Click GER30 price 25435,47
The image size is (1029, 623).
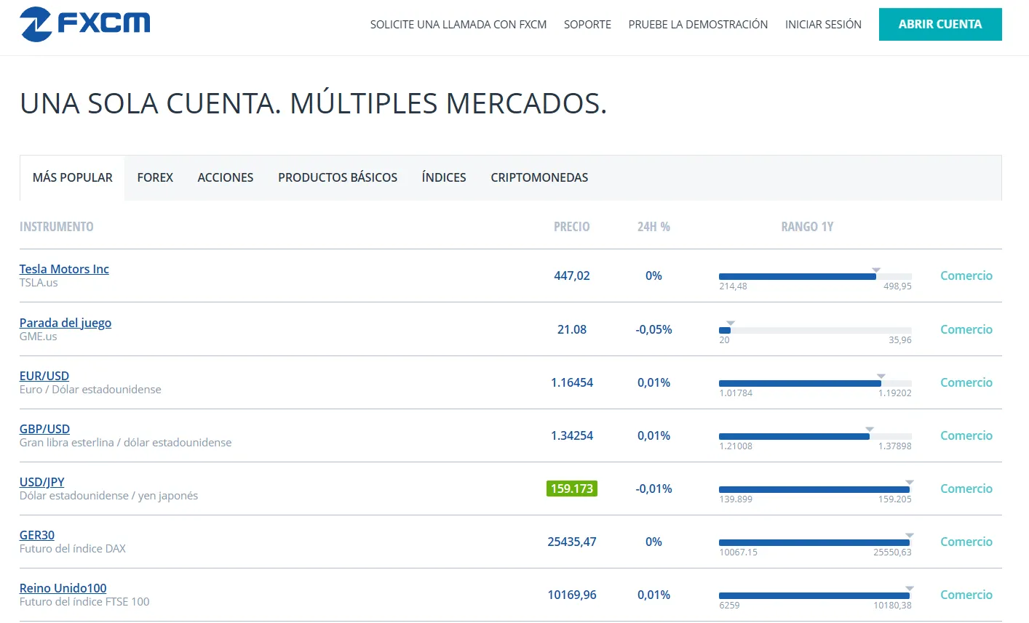coord(572,542)
